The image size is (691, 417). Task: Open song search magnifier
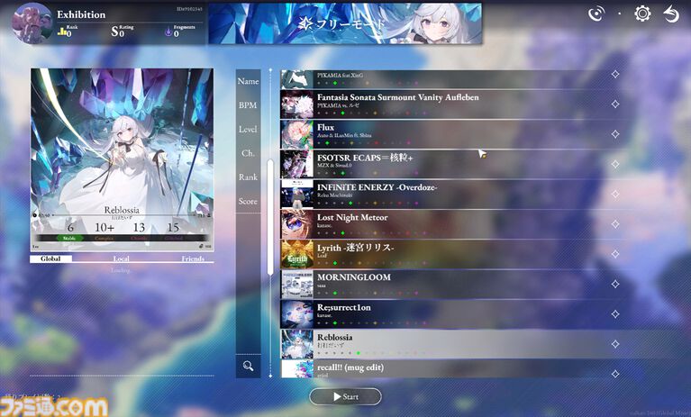coord(248,366)
